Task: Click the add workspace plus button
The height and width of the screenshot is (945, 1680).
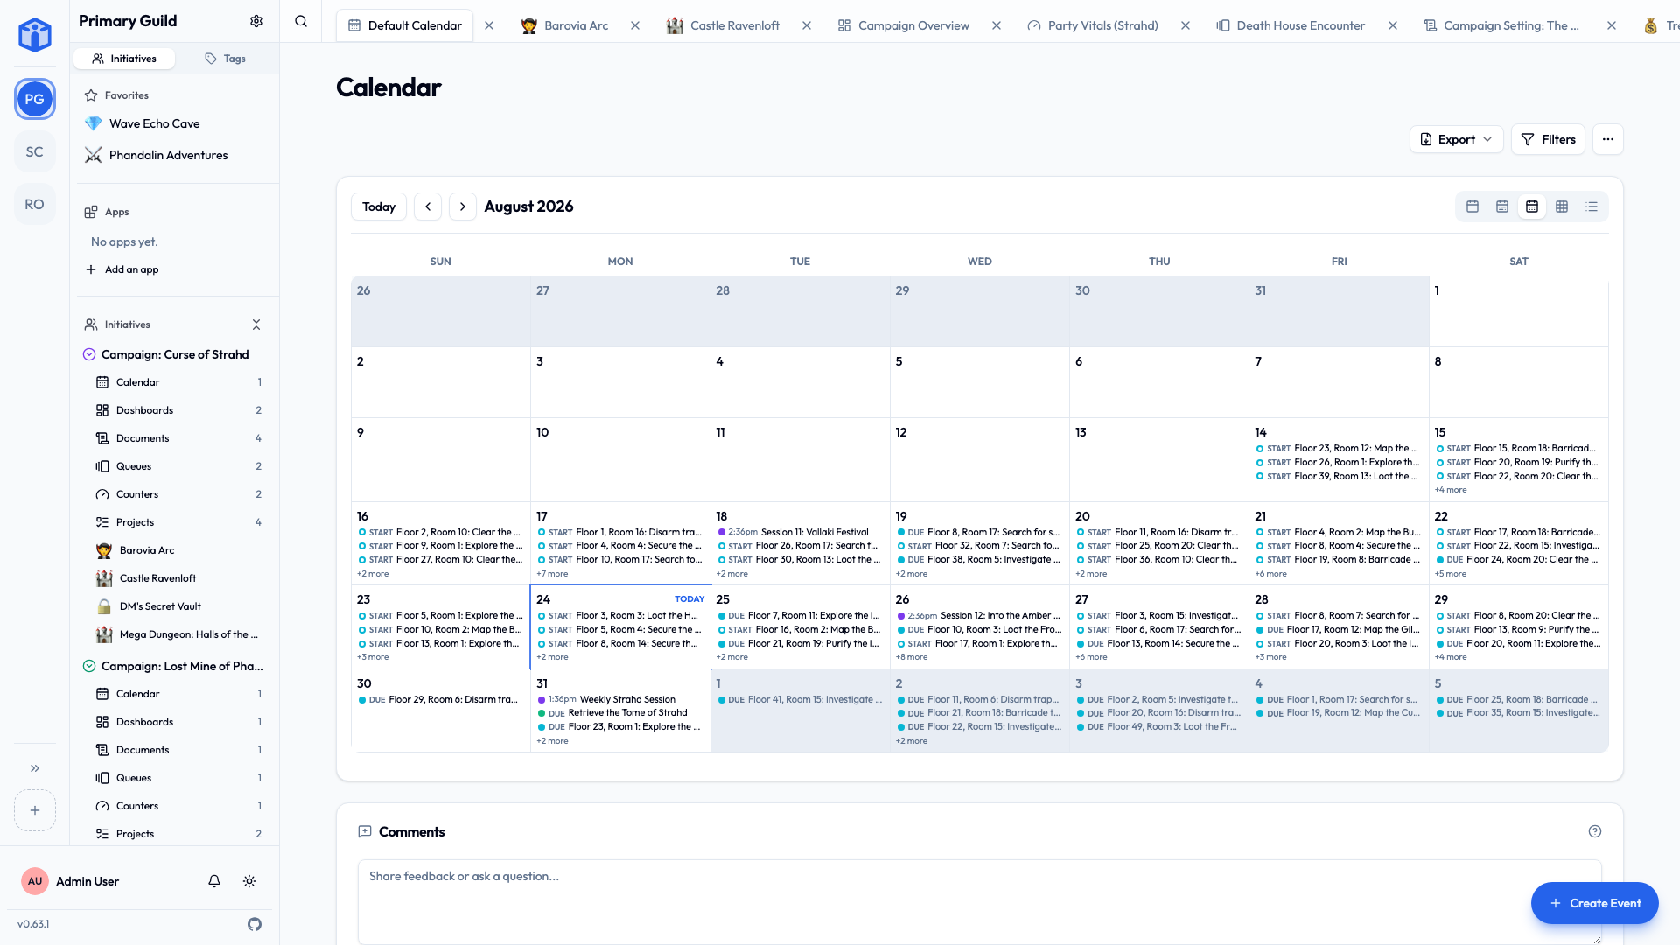Action: click(x=35, y=810)
